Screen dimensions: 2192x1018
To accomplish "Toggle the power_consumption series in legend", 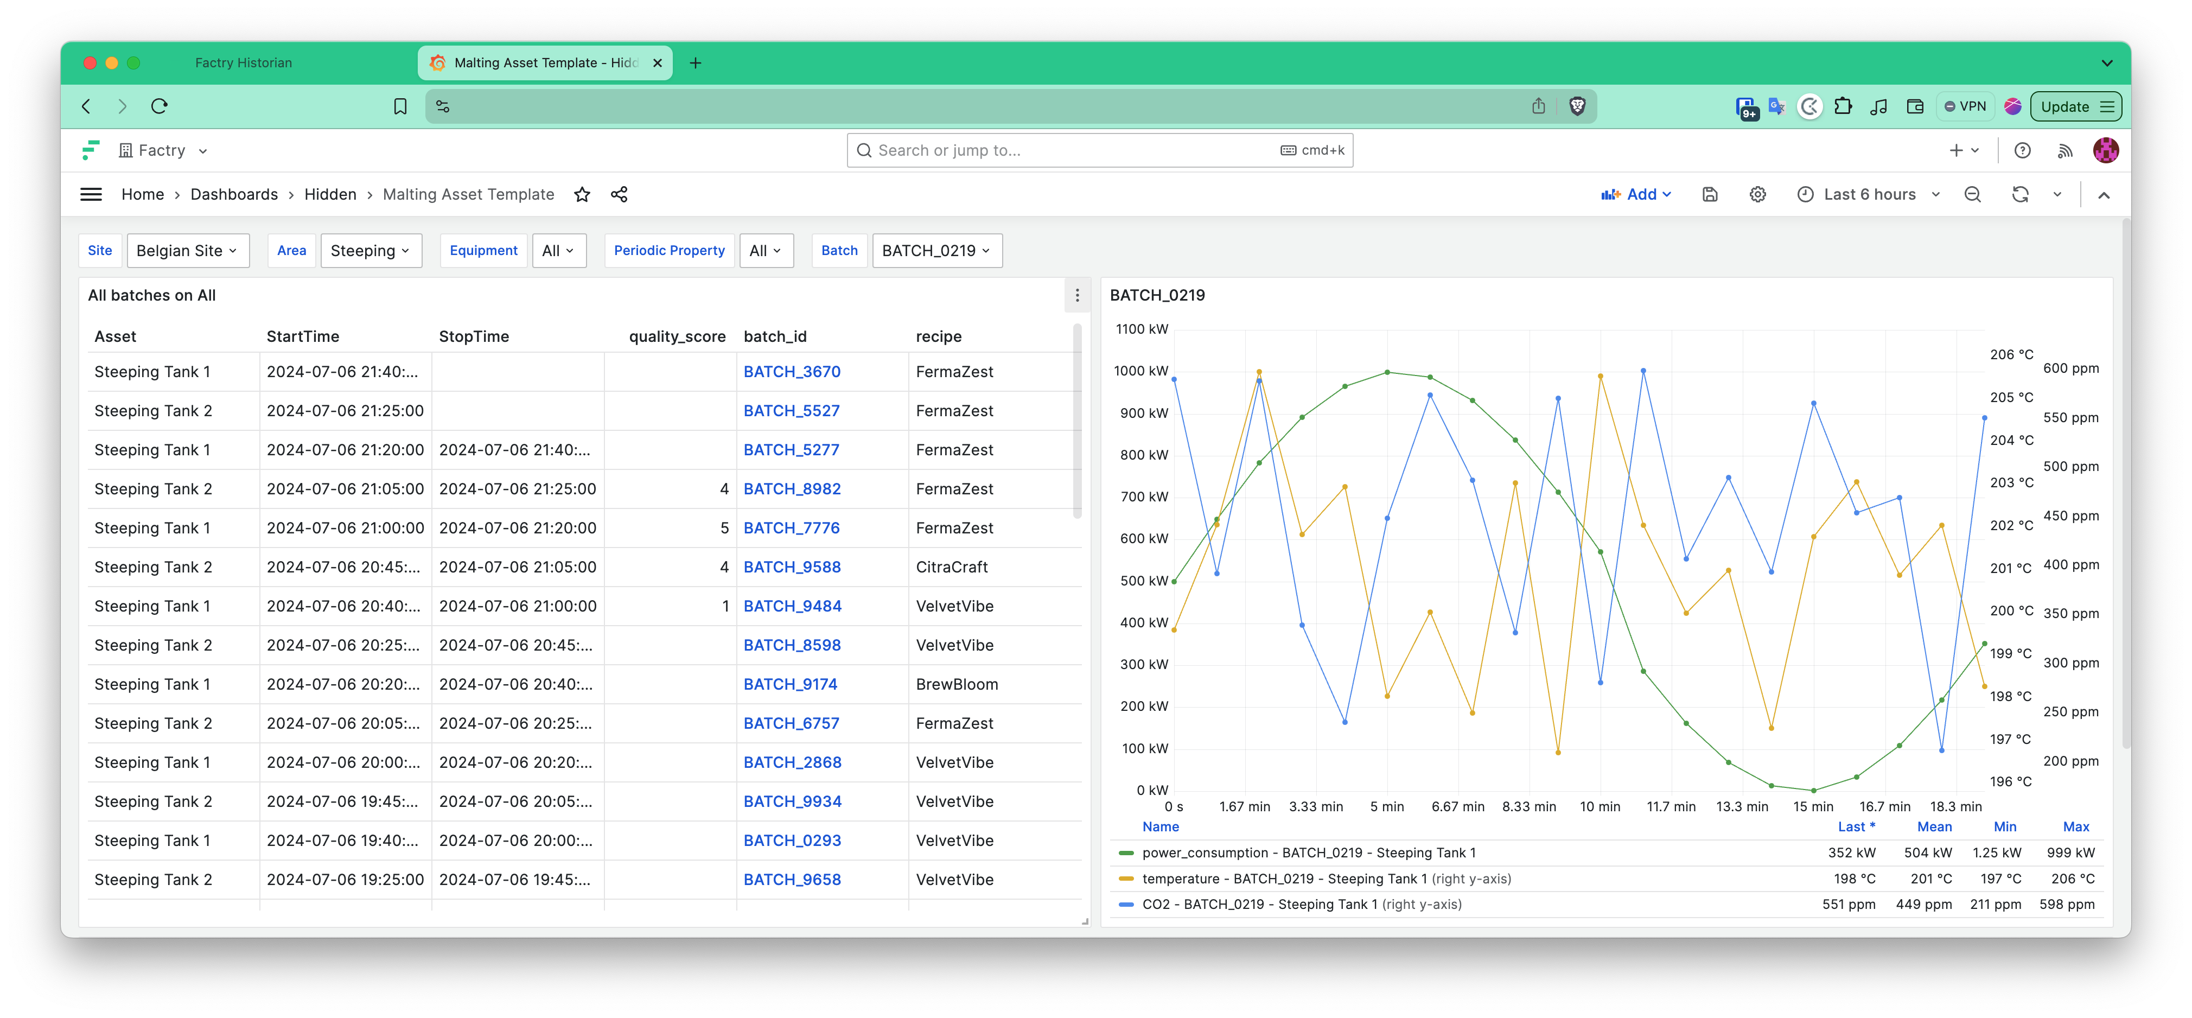I will point(1309,853).
